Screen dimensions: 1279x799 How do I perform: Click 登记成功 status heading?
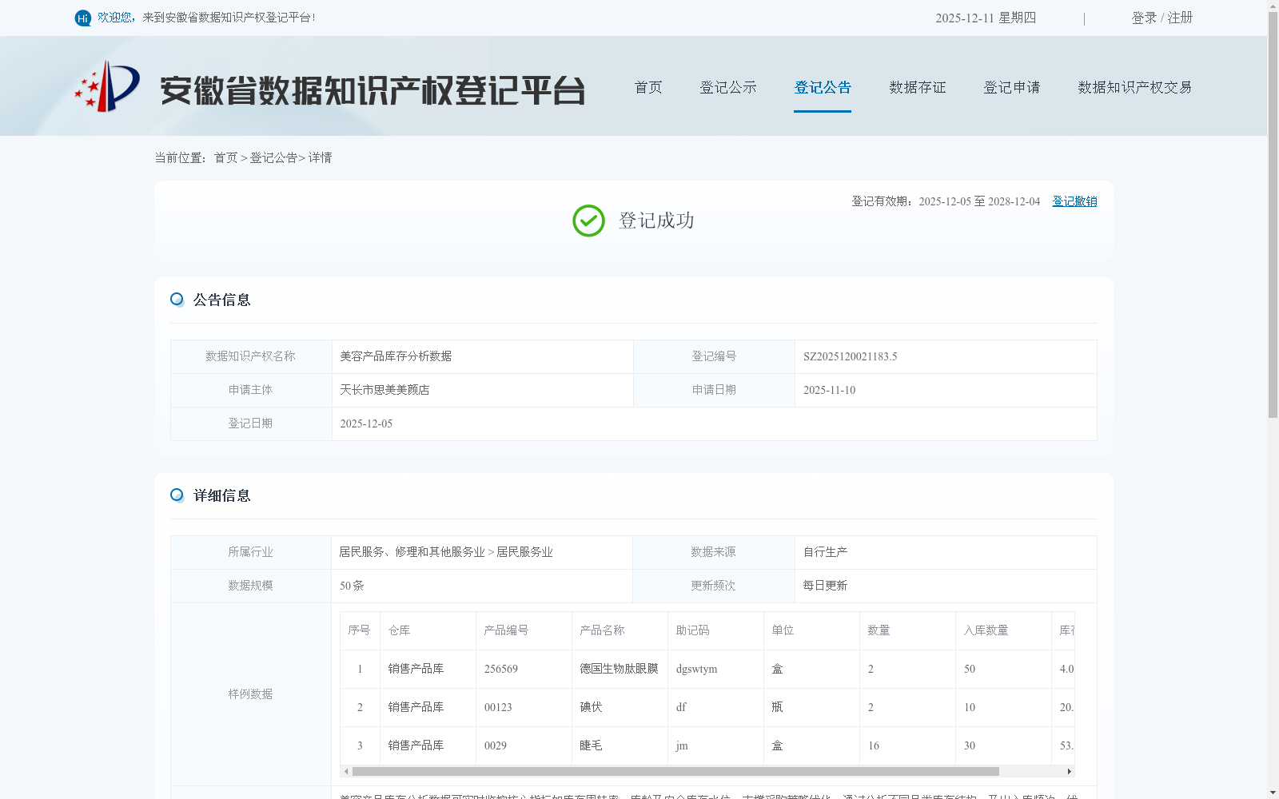(656, 221)
